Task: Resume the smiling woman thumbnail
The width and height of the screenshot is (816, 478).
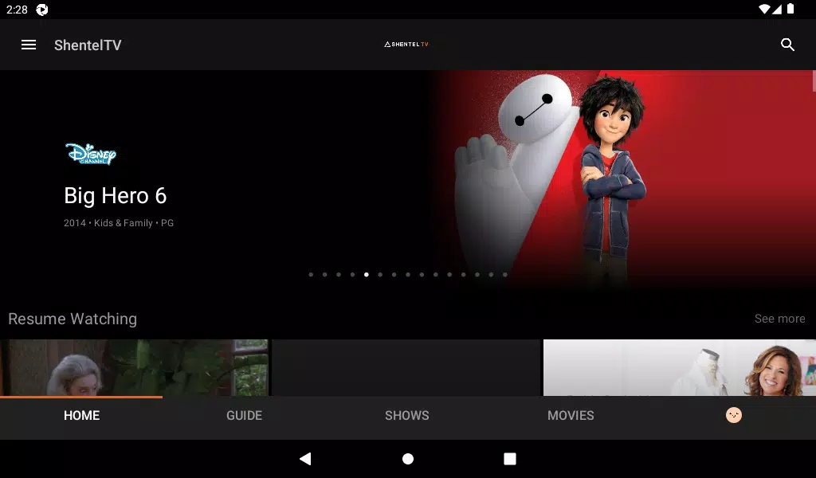Action: [x=680, y=368]
